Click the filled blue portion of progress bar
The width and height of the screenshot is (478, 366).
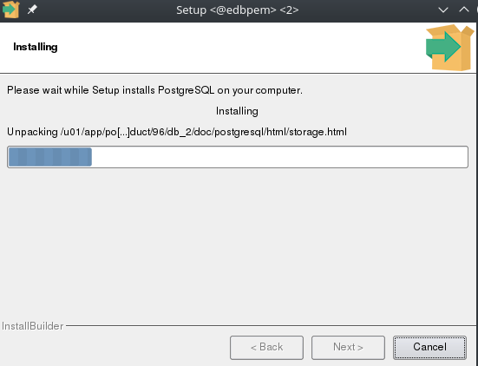(x=50, y=157)
